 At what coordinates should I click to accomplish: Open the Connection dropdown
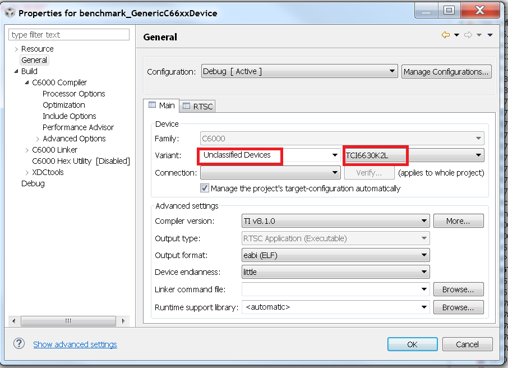tap(270, 172)
